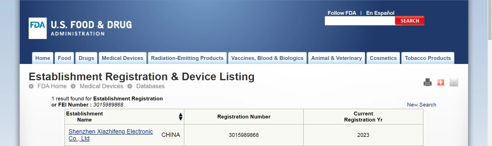Click the red plus share icon
This screenshot has width=492, height=146.
click(x=441, y=82)
